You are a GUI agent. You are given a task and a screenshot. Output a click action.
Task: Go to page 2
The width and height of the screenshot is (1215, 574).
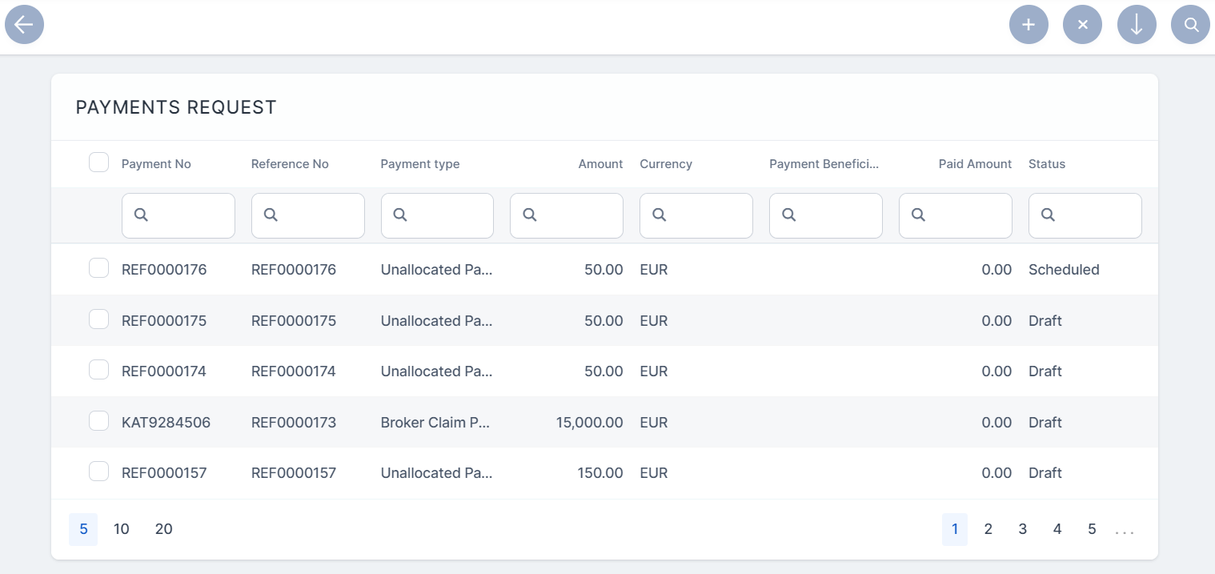pos(988,529)
